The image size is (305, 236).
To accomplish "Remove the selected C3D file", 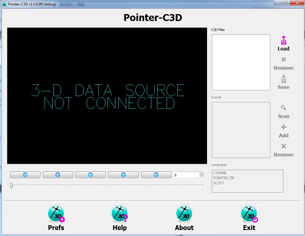I will [x=284, y=64].
